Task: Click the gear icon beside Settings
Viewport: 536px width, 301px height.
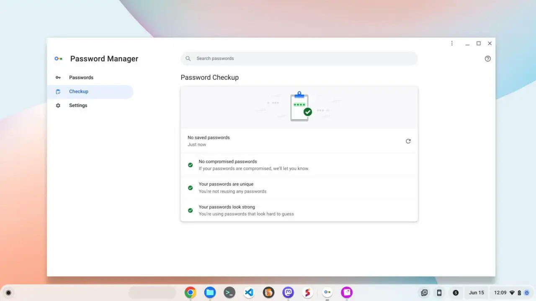Action: [x=58, y=105]
